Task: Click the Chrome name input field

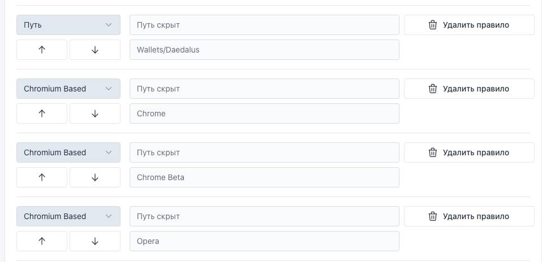Action: (264, 113)
